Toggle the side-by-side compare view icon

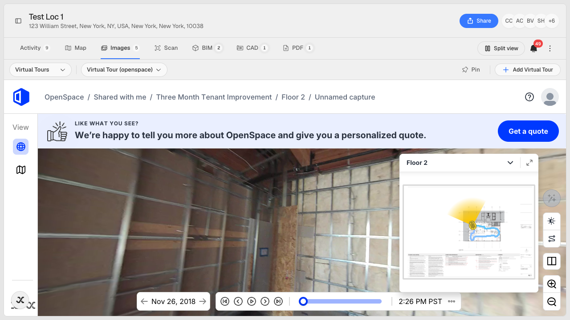click(552, 261)
